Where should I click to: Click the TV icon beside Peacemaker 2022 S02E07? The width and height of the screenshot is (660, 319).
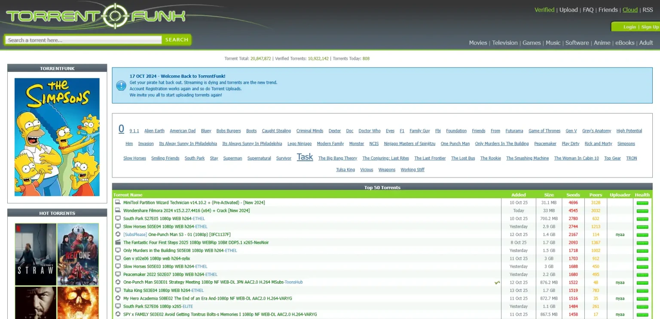coord(118,274)
